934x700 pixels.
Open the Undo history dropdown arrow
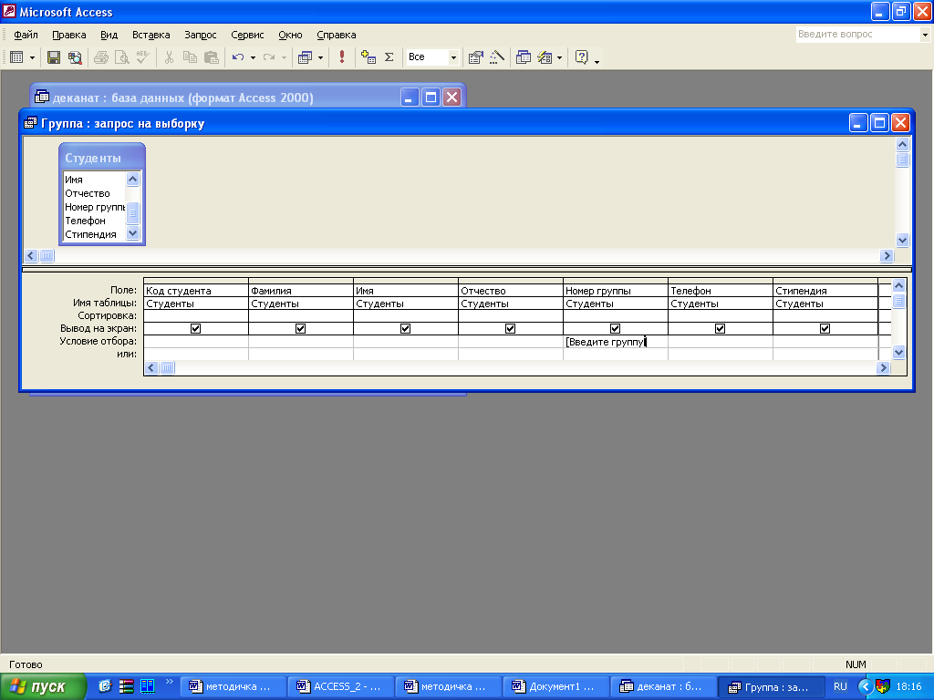coord(253,57)
